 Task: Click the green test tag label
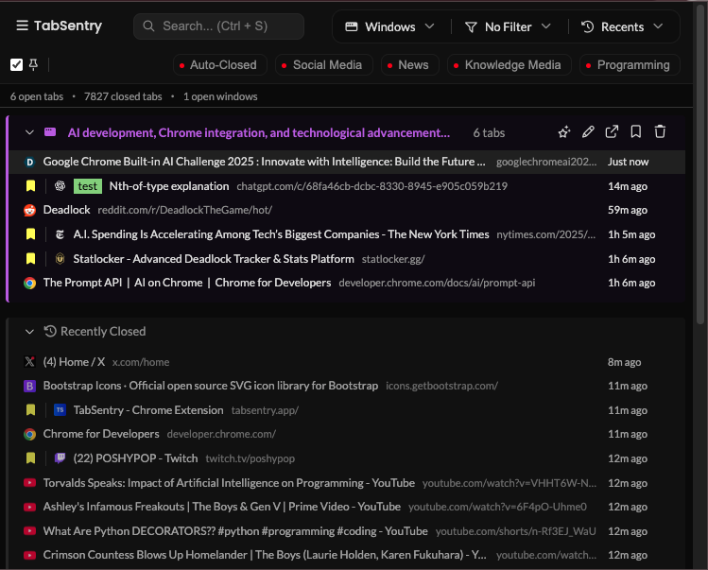point(88,186)
